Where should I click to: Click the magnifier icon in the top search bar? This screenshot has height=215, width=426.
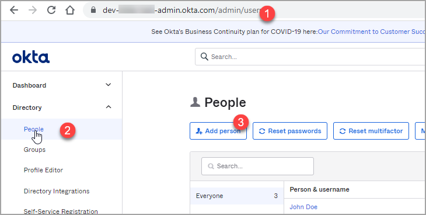204,56
